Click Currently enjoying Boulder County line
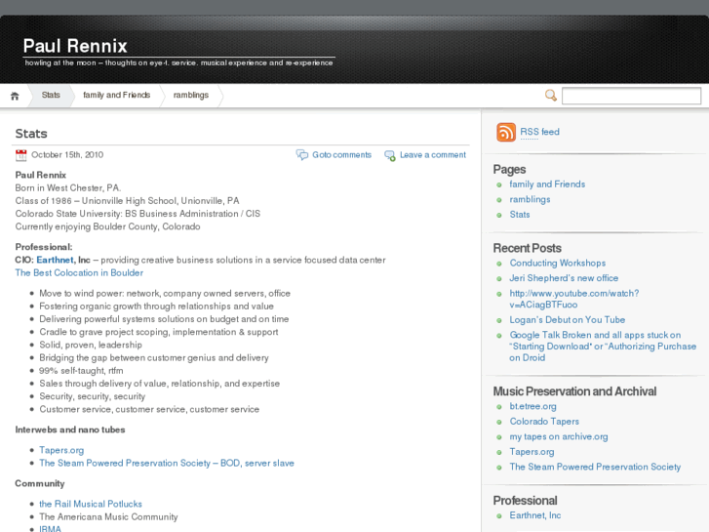709x532 pixels. coord(107,226)
